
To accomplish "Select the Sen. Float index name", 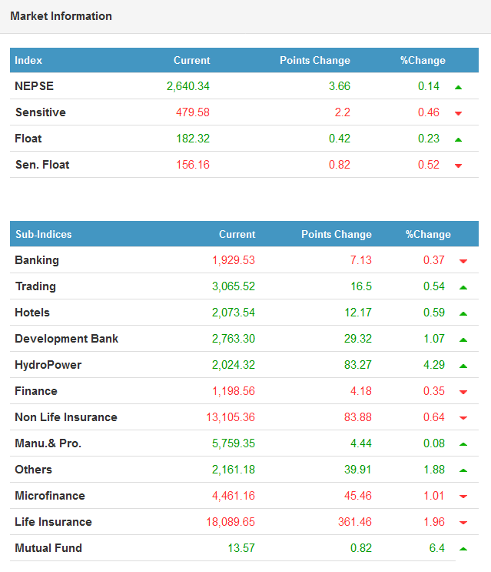I will [x=42, y=165].
